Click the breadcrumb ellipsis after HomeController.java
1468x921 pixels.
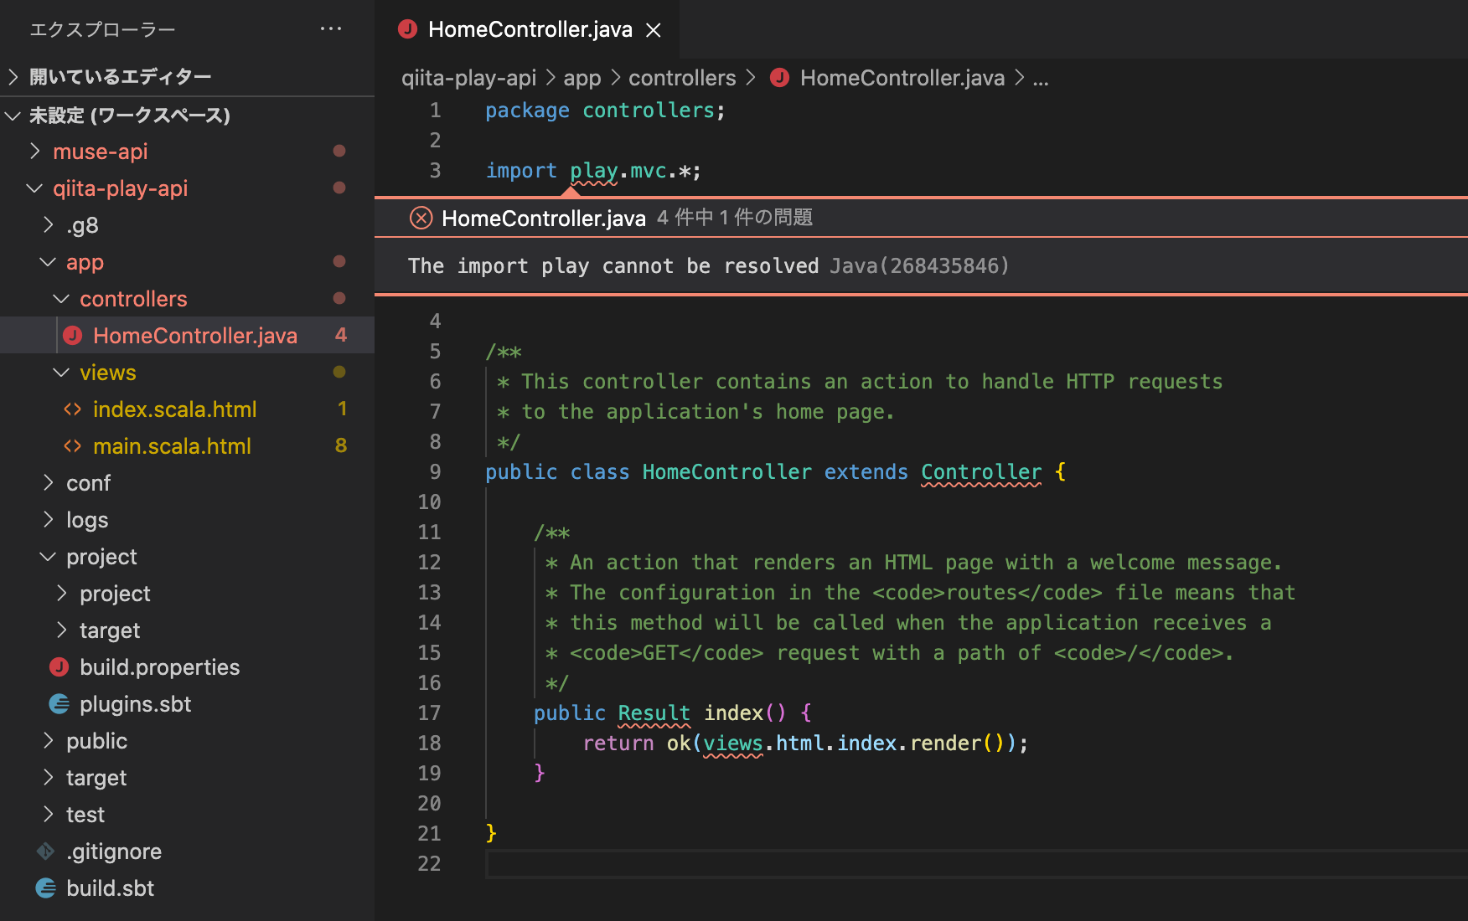pos(1041,78)
